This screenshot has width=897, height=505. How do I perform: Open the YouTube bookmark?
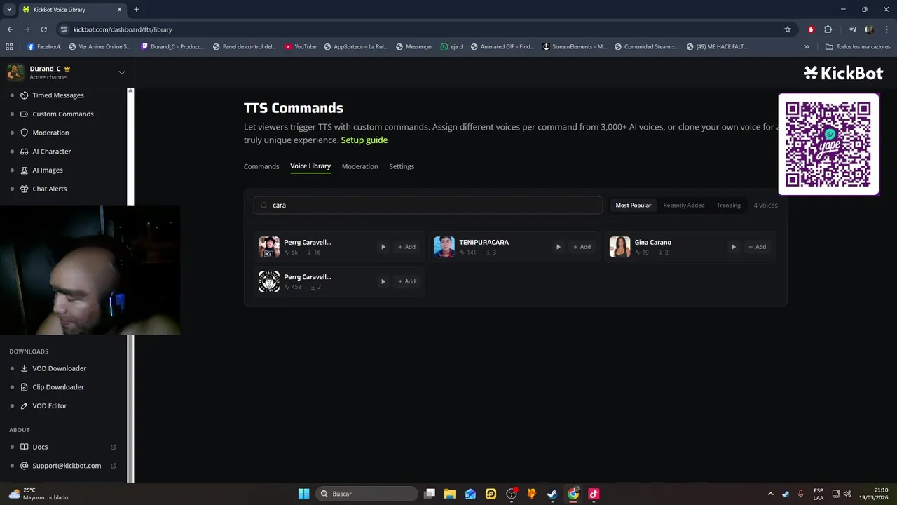301,47
